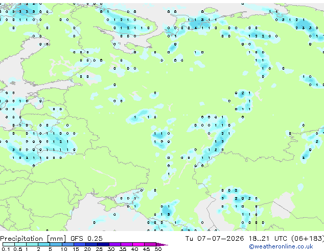Click the 'GFS 0.25' model label
Screen dimensions: 324x251
coord(86,238)
